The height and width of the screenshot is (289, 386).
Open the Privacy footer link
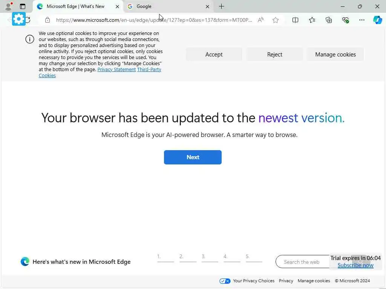point(286,281)
